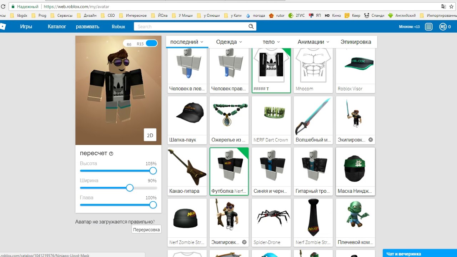
Task: Select the Волшебный меч sword item
Action: pos(313,120)
